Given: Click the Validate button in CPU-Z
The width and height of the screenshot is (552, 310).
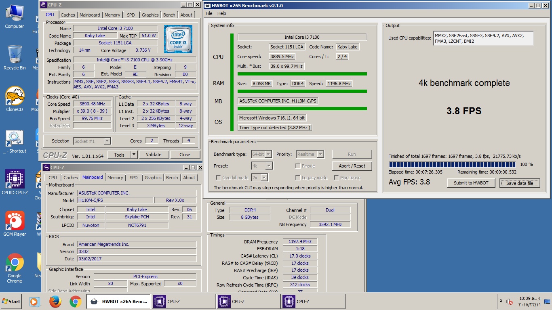Looking at the screenshot, I should pos(154,155).
